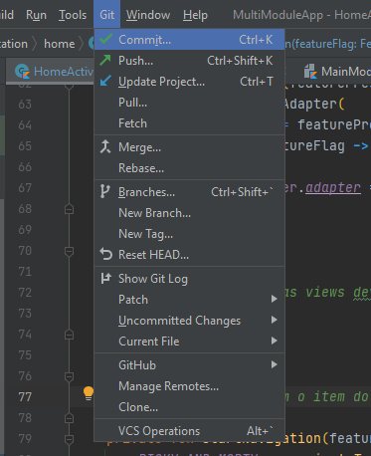Choose Push... in the Git menu
Viewport: 371px width, 456px height.
click(x=190, y=61)
